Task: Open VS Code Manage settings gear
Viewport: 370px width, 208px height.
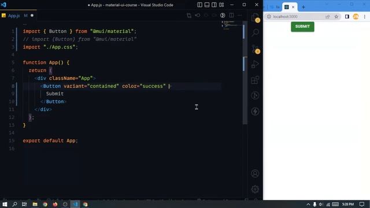Action: coord(255,189)
